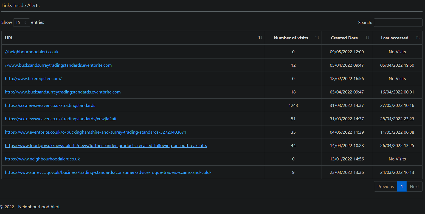
Task: Select page 1 in pagination
Action: click(x=402, y=187)
